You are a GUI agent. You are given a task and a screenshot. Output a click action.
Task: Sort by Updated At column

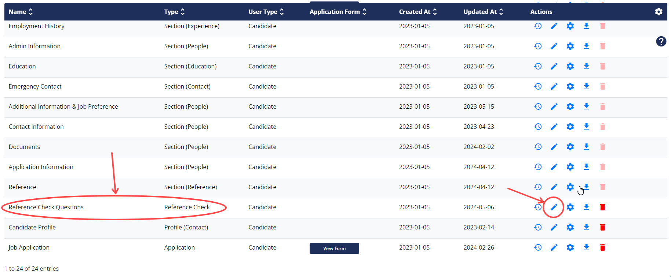click(483, 12)
